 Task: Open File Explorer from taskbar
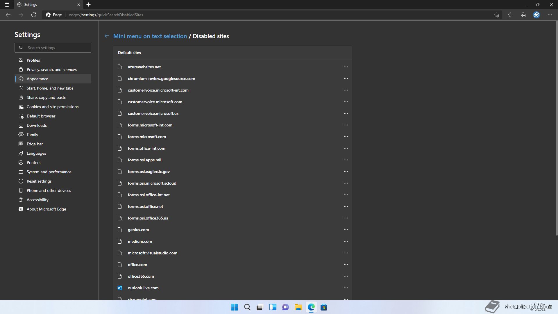(x=298, y=307)
